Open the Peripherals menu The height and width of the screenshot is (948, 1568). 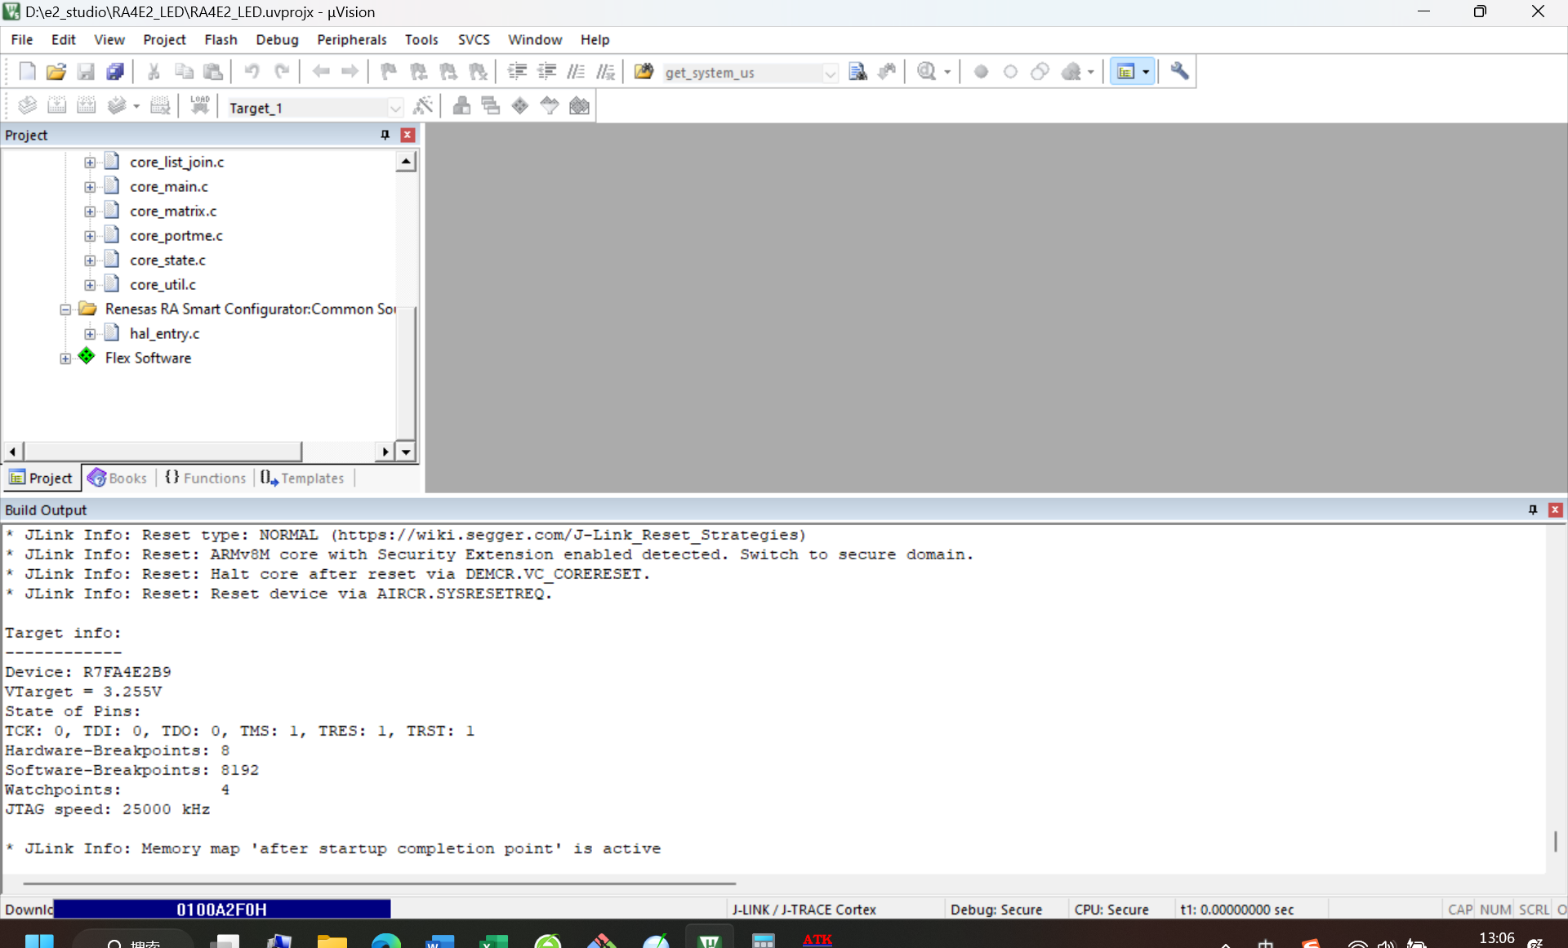(x=351, y=39)
